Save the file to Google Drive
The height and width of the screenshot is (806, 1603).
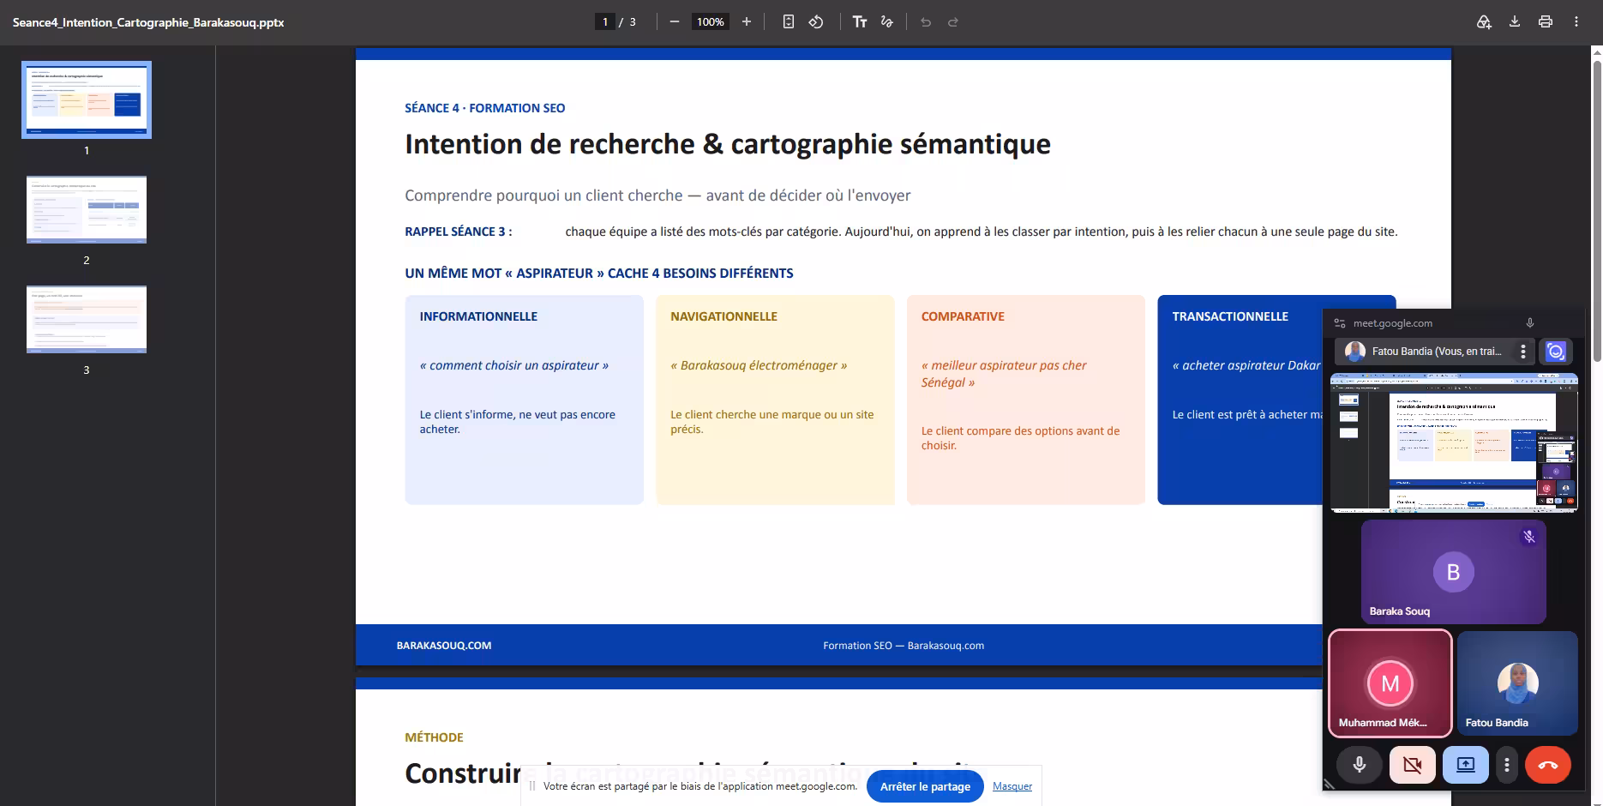(x=1484, y=22)
